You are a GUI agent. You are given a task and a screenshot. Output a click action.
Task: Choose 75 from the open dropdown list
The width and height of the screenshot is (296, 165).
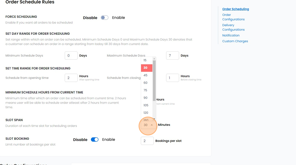click(x=145, y=90)
